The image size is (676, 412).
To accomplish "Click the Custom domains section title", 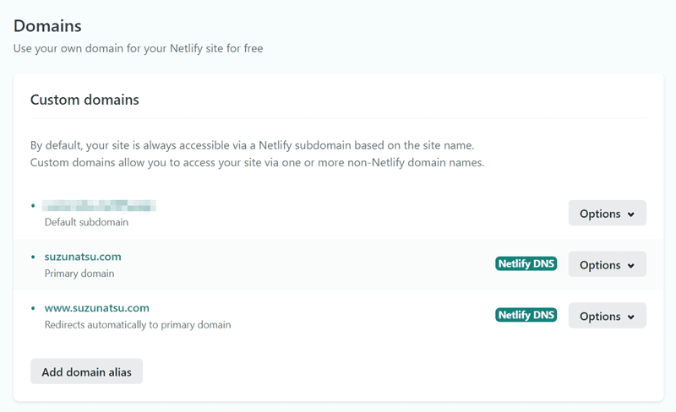I will point(84,100).
